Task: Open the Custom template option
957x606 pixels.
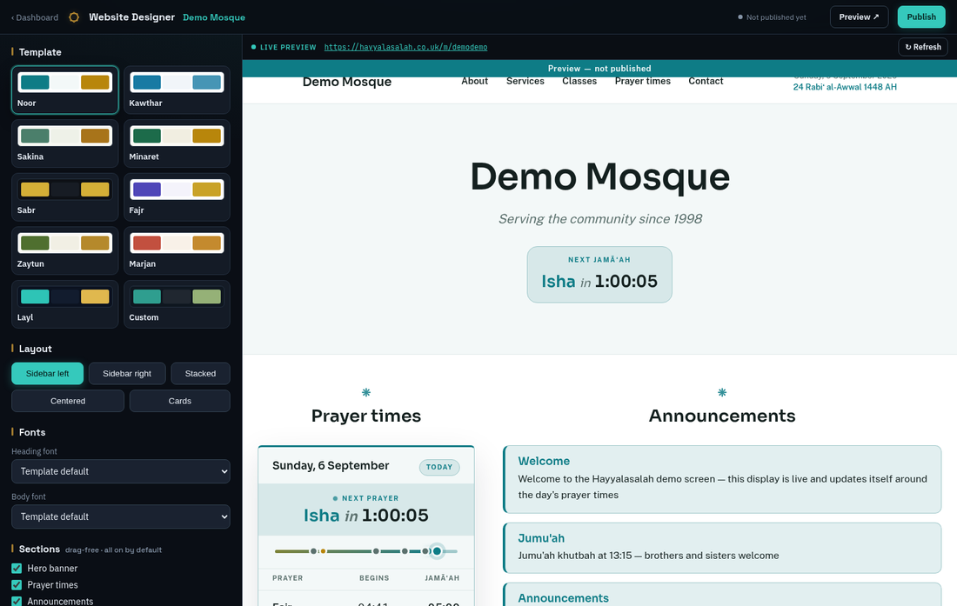Action: [x=177, y=305]
